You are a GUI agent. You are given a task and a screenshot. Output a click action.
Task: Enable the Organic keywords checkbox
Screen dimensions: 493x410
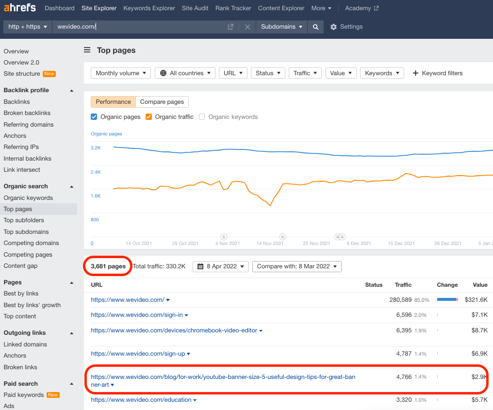tap(202, 117)
